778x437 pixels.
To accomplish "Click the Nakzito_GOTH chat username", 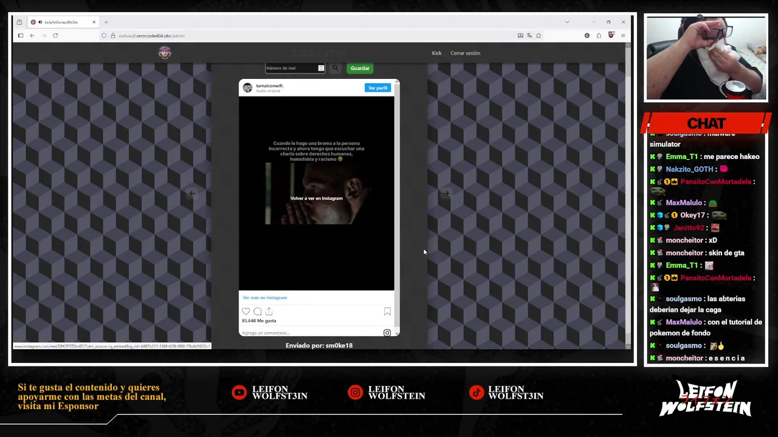I will point(689,169).
